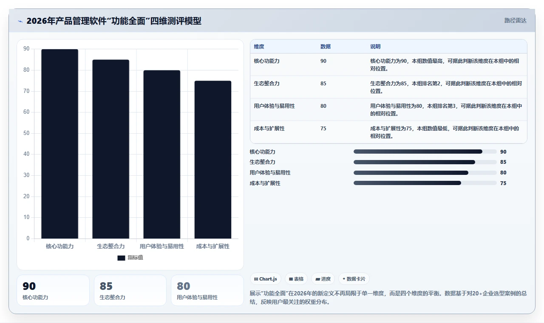
Task: Open the 90 核心功能力 data card
Action: tap(53, 290)
